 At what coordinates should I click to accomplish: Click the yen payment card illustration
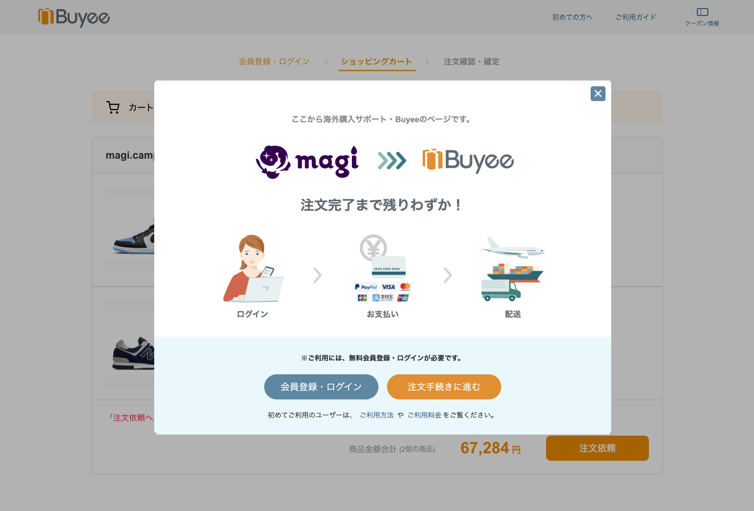coord(382,256)
